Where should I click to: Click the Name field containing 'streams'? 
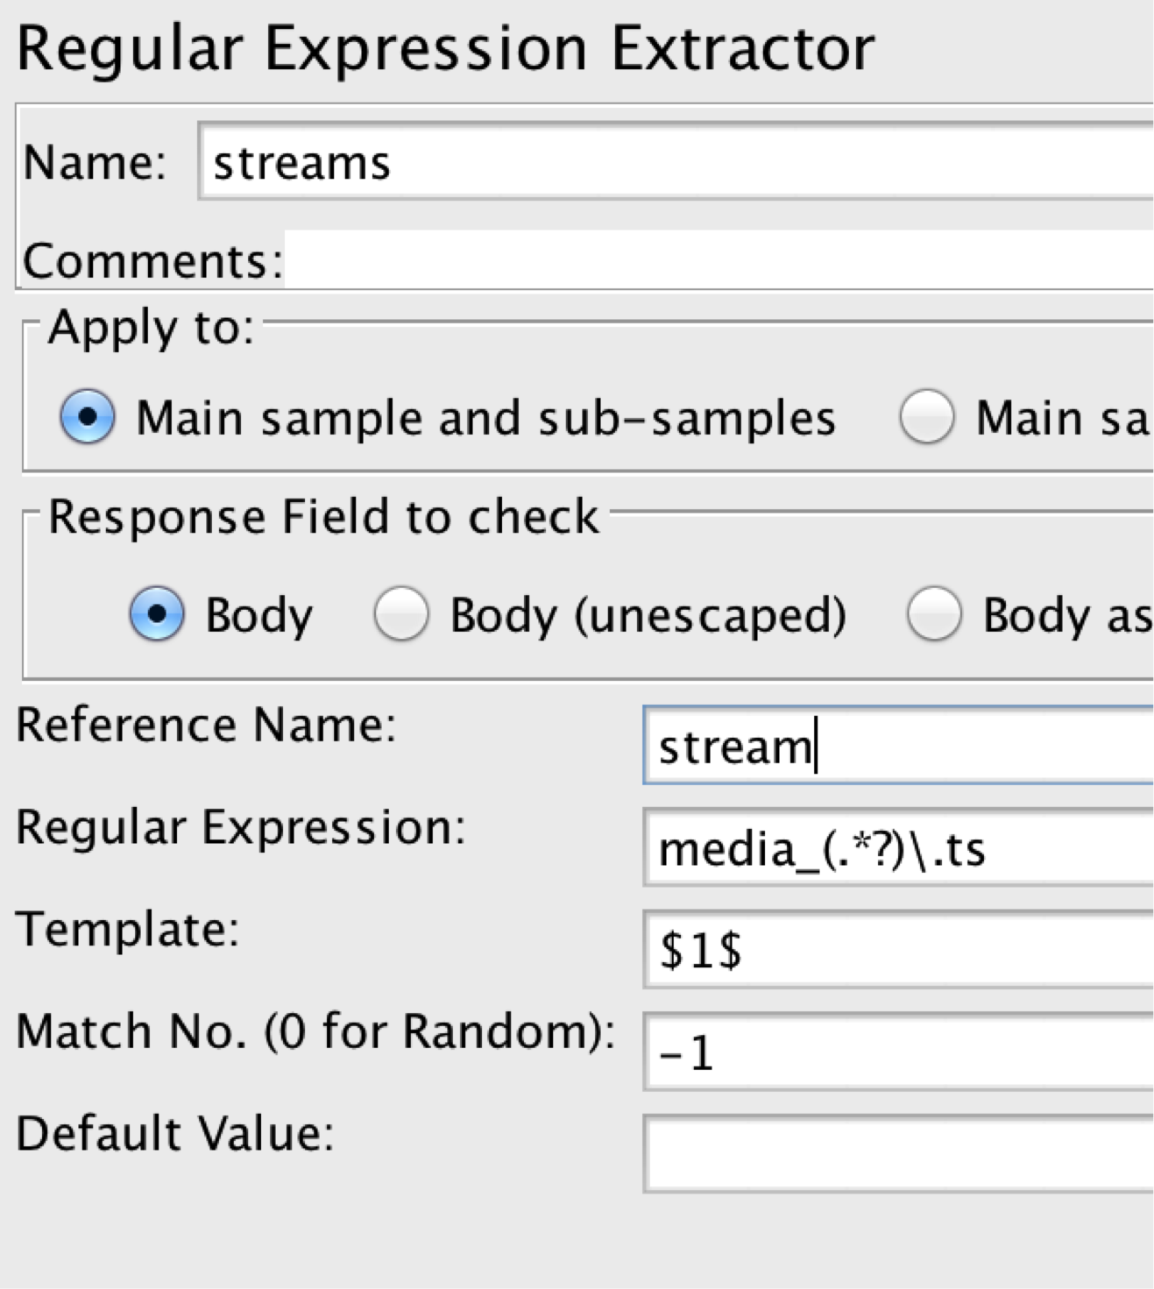(x=675, y=163)
